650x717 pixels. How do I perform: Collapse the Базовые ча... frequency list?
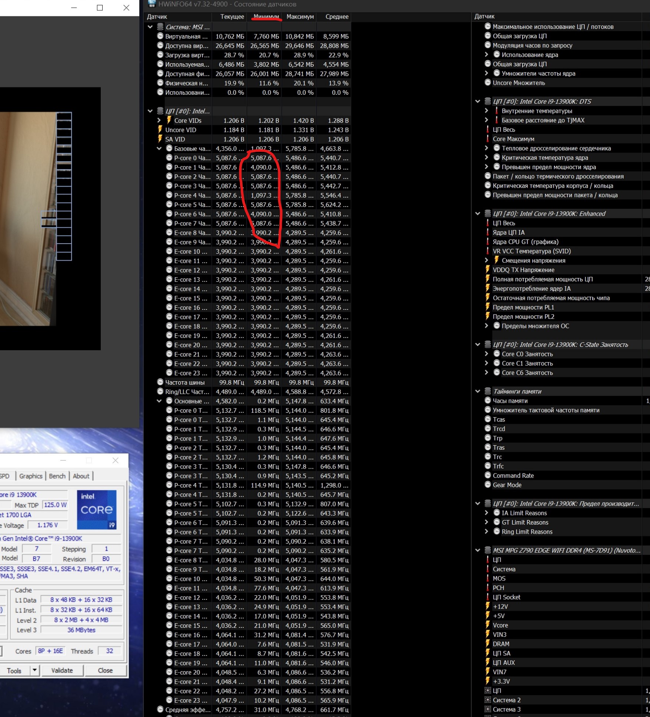click(x=159, y=148)
